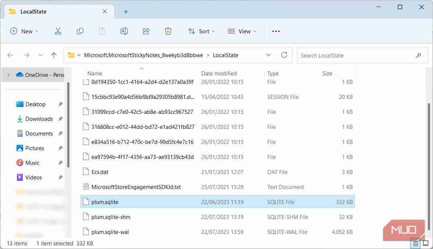433x249 pixels.
Task: Click Microsoft.MicrosoftStickyNotes_8wekyb3d8bbwe breadcrumb
Action: coord(143,55)
